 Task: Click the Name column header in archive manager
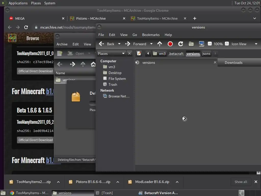75,73
